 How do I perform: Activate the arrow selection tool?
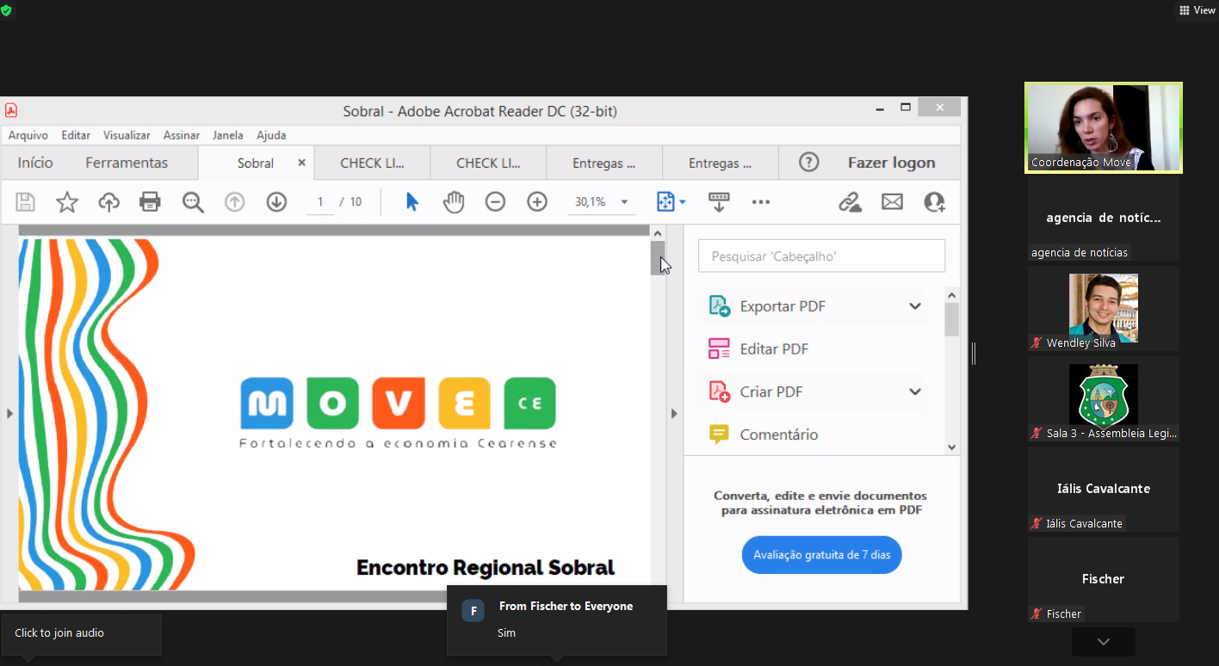pos(412,202)
